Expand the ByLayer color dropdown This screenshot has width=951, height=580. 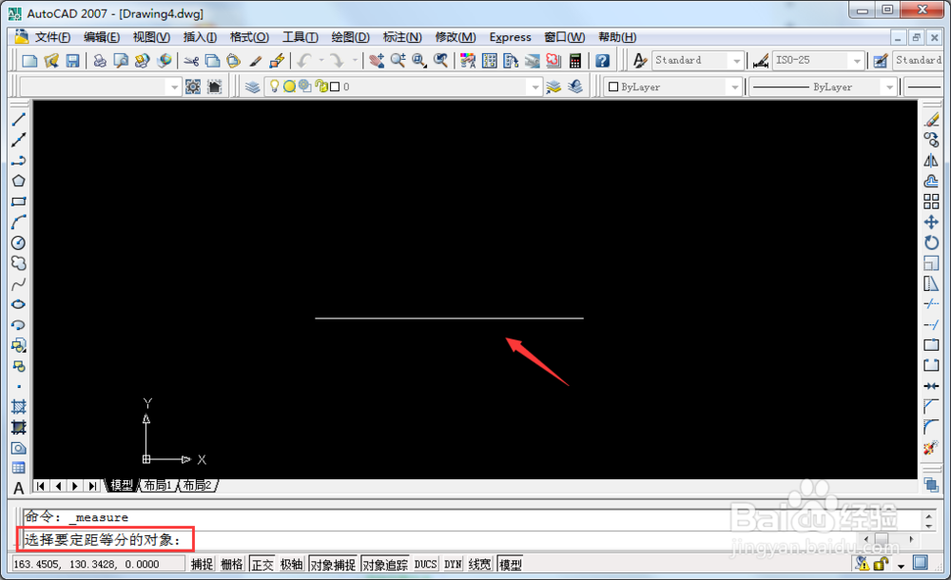pyautogui.click(x=734, y=87)
